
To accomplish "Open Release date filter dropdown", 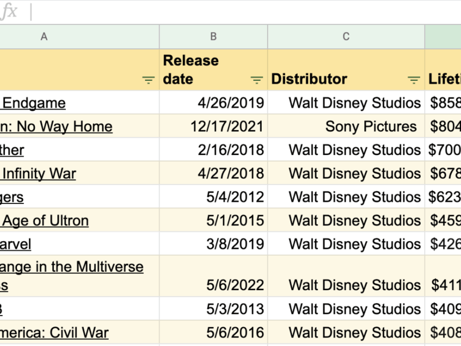I will pos(256,80).
